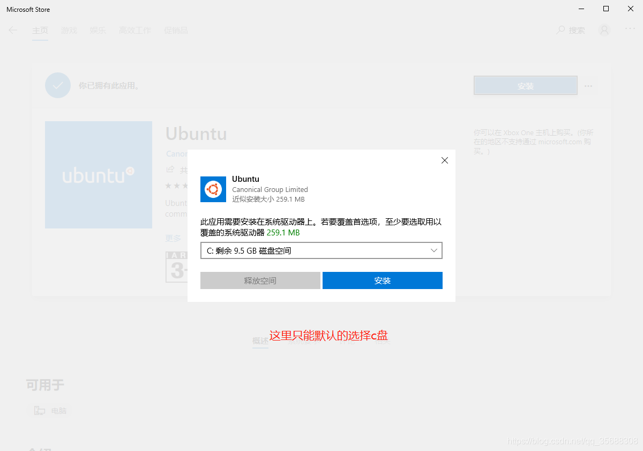Click the 释放空间 button

tap(260, 280)
